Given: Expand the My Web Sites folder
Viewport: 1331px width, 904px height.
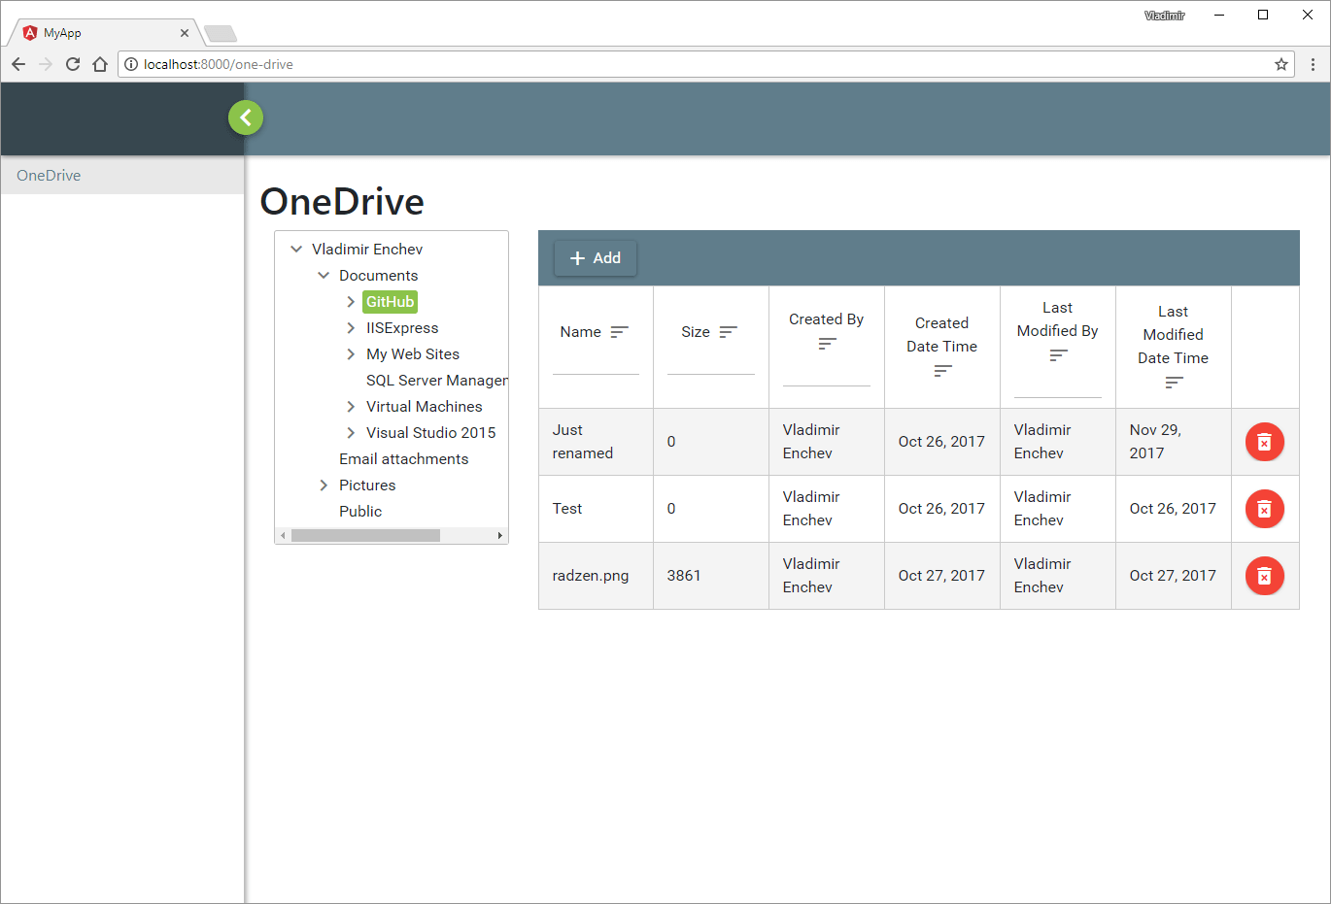Looking at the screenshot, I should click(351, 354).
